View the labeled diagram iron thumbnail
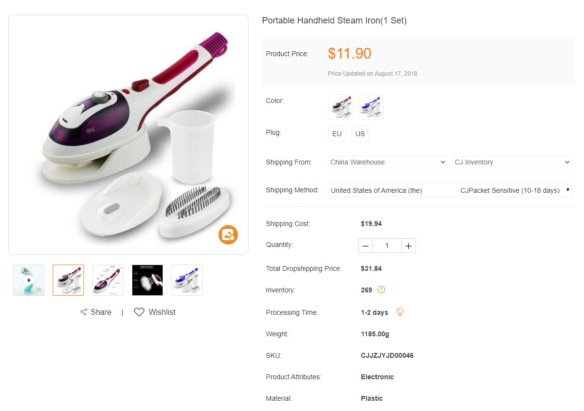584x411 pixels. pos(108,280)
